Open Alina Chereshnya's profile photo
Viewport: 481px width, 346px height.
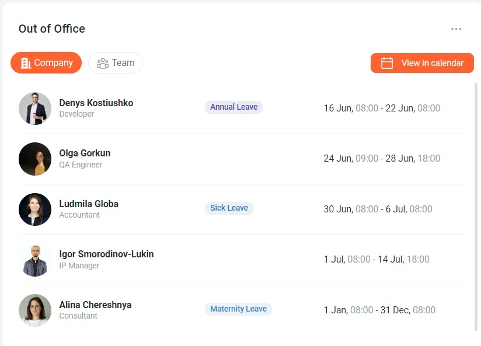pos(35,310)
